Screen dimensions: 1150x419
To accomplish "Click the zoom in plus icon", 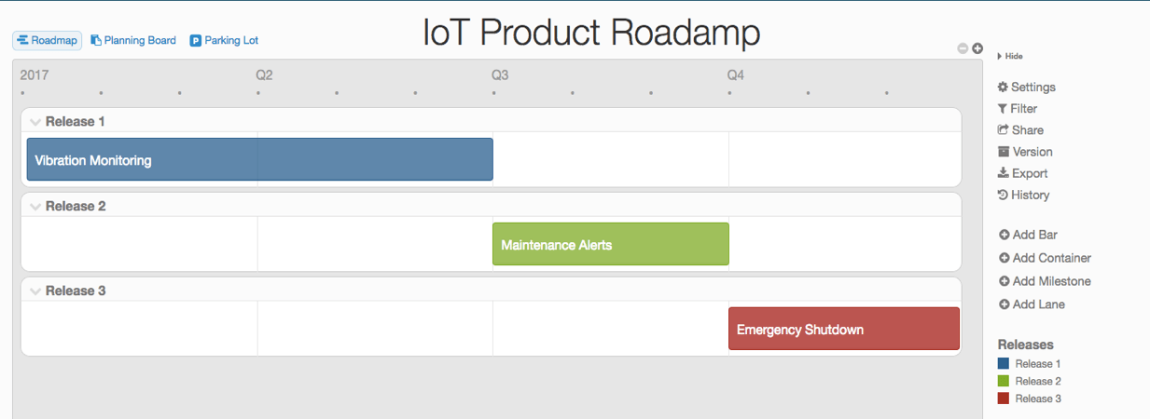I will (x=977, y=48).
